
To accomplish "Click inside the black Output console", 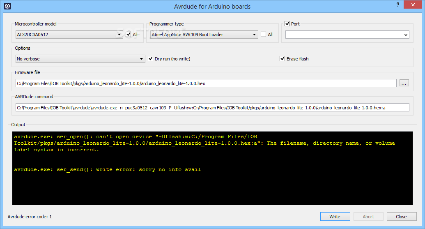I will coord(212,168).
